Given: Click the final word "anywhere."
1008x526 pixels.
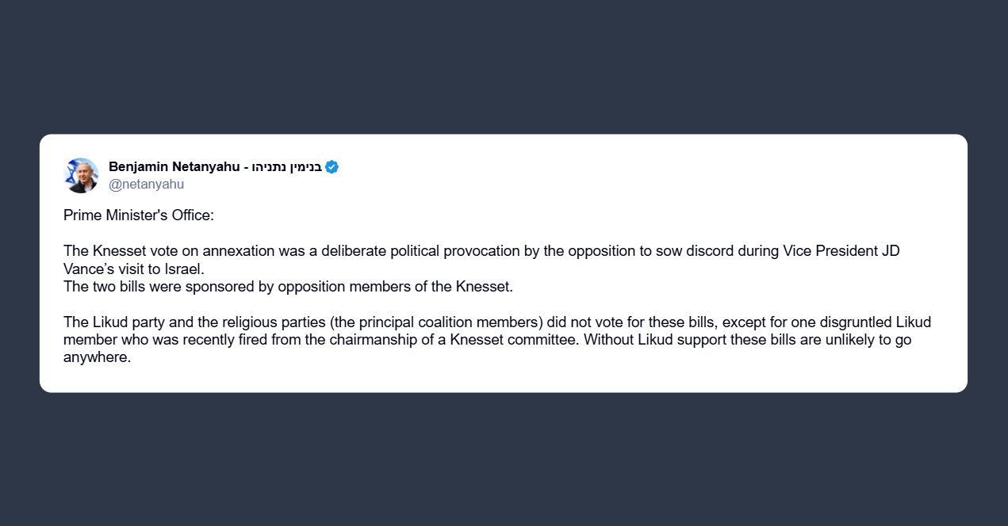Looking at the screenshot, I should pyautogui.click(x=97, y=357).
